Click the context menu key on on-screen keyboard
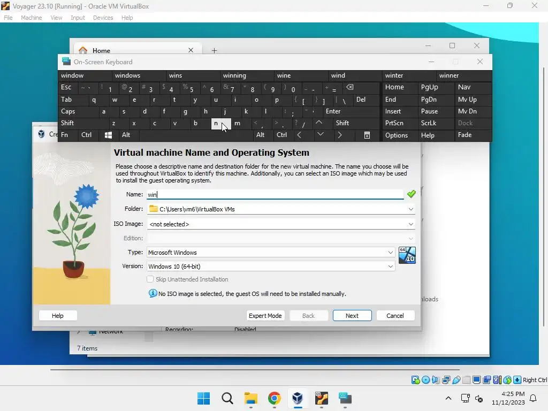This screenshot has width=548, height=411. pyautogui.click(x=367, y=135)
